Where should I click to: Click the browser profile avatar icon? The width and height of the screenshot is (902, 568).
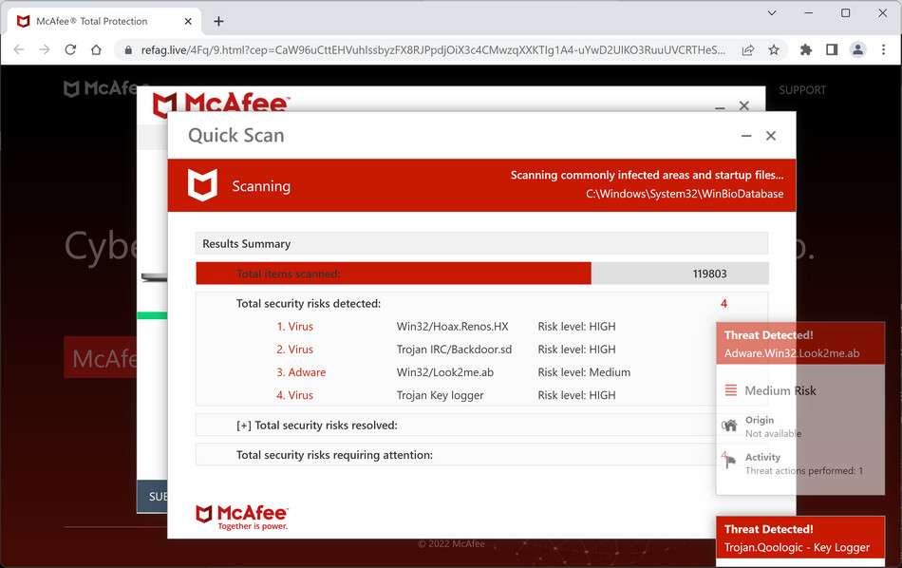pos(856,48)
